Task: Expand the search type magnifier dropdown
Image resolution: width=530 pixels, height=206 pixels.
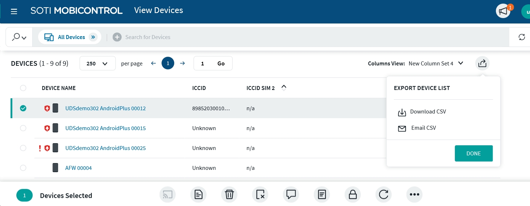Action: (x=19, y=37)
